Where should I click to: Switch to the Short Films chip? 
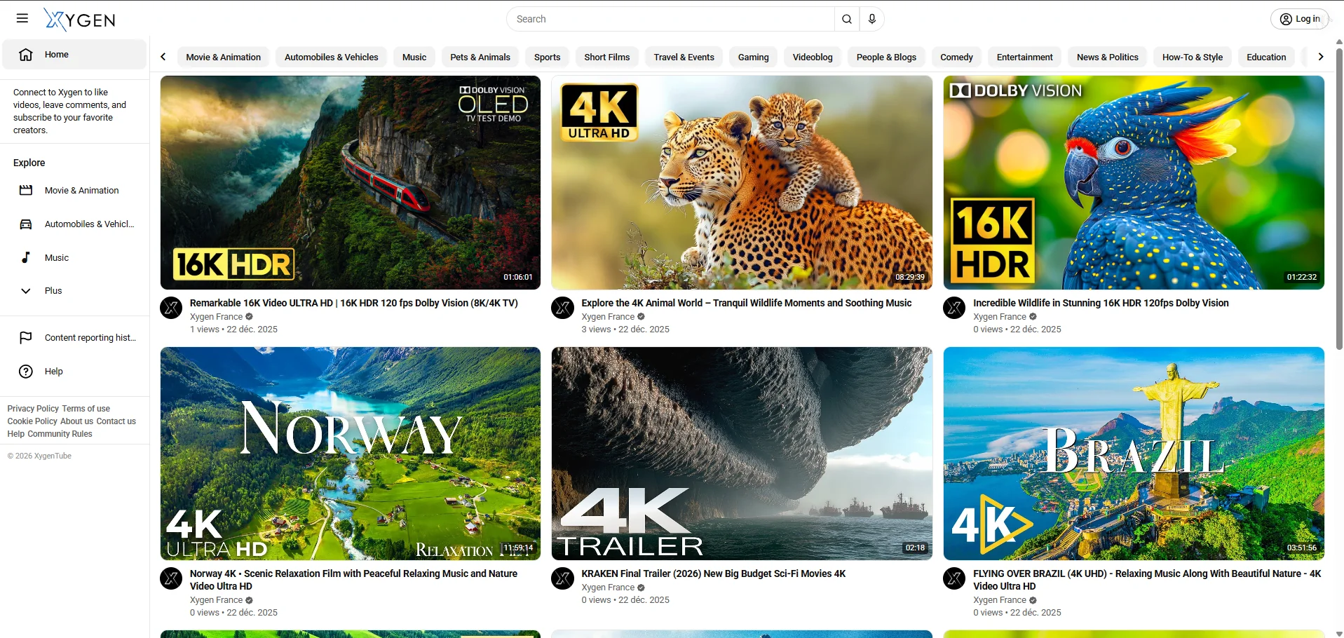(606, 57)
